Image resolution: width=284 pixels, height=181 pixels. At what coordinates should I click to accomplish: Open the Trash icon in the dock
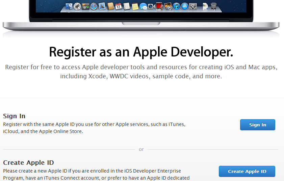click(213, 6)
